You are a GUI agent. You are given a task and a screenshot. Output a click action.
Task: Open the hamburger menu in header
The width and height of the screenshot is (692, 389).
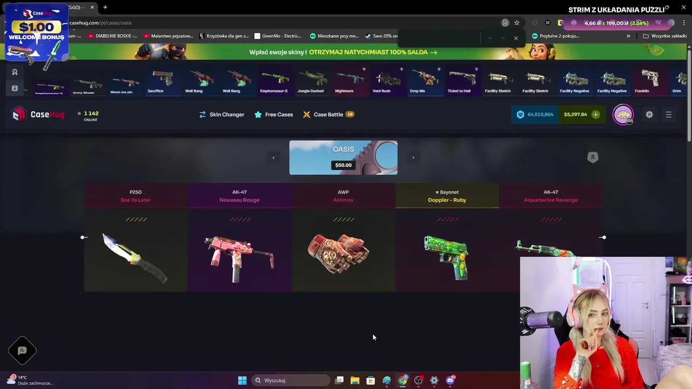669,115
